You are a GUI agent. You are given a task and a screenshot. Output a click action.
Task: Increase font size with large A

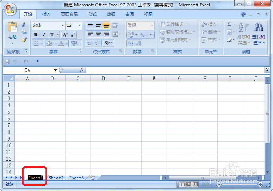[x=65, y=35]
